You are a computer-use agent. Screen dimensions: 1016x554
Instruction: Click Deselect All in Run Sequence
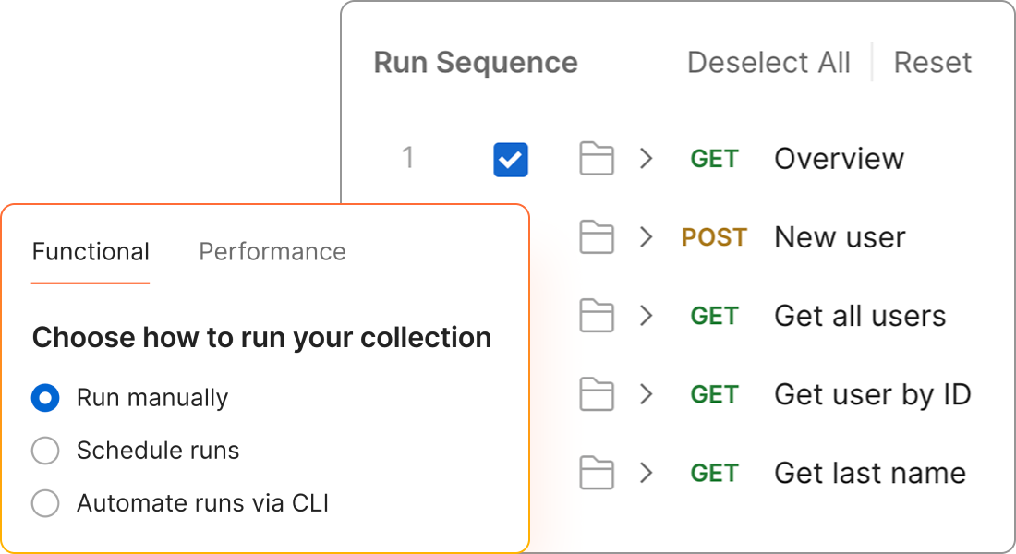pyautogui.click(x=768, y=63)
